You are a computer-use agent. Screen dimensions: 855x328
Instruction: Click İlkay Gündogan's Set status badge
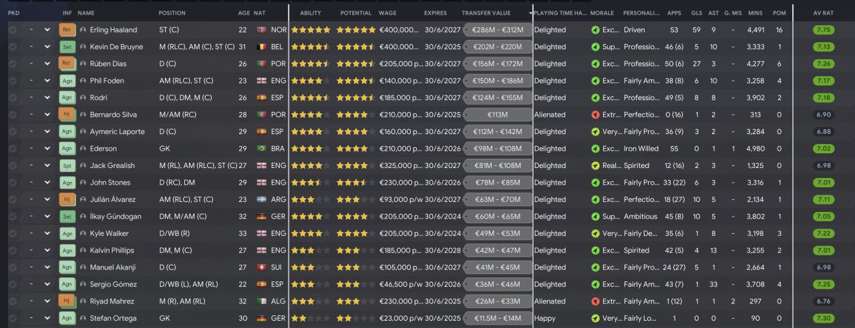click(x=67, y=217)
